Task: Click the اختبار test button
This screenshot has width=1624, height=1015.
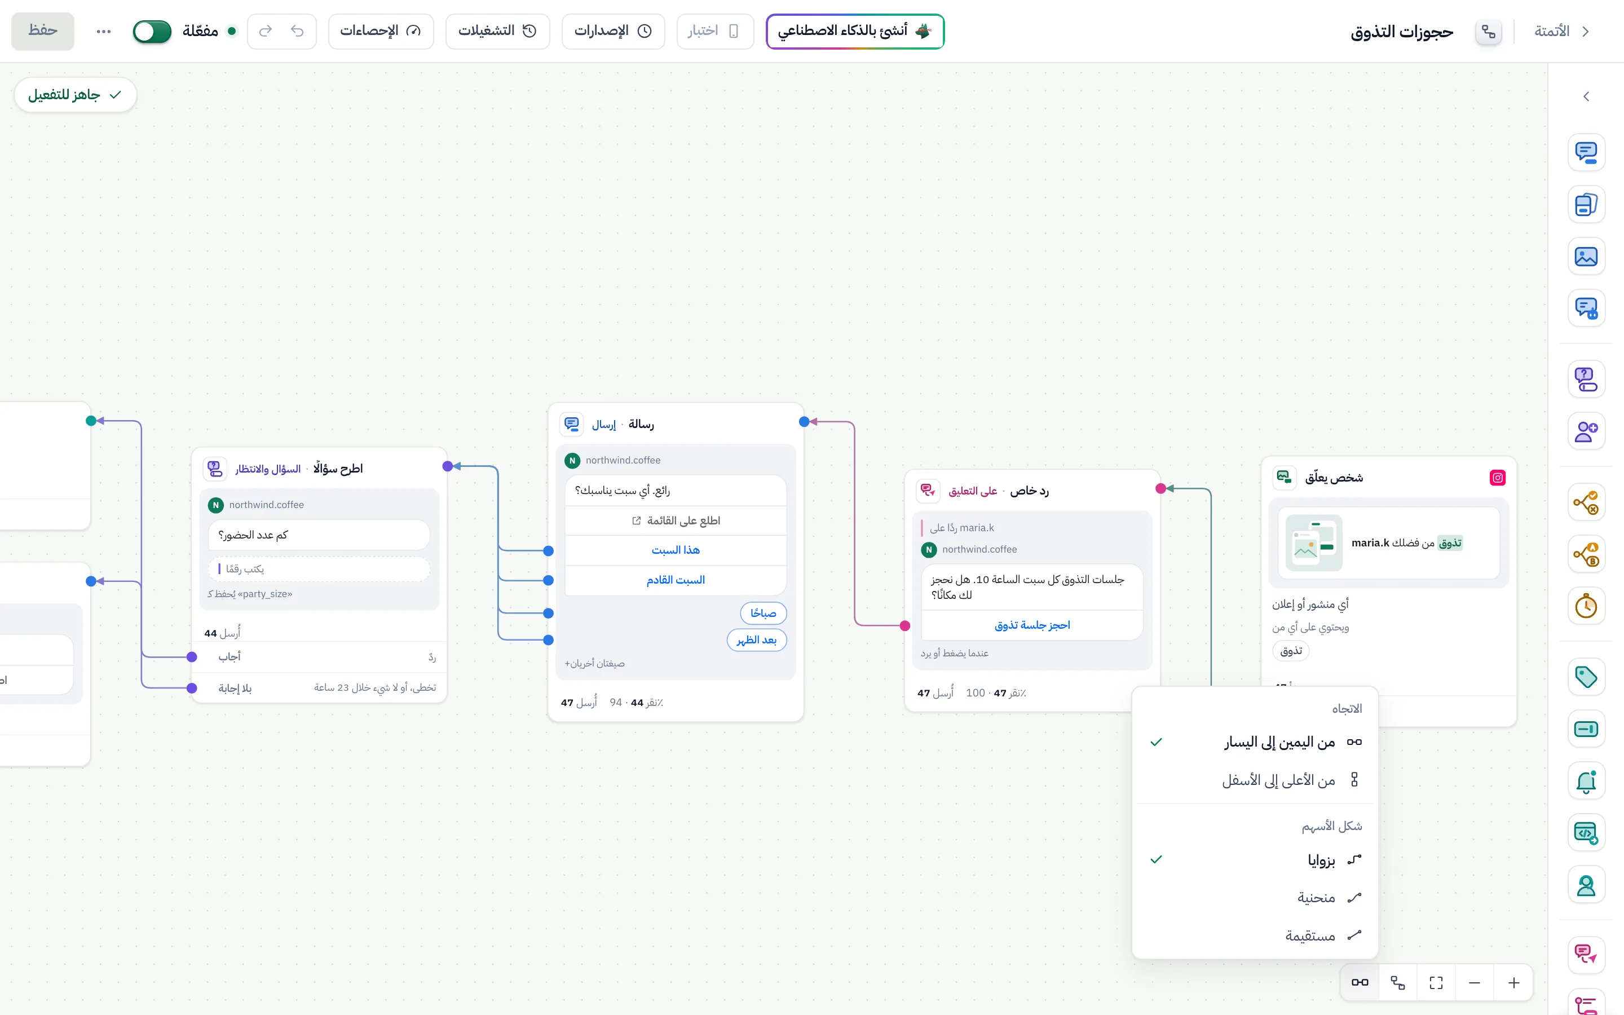Action: pyautogui.click(x=714, y=31)
